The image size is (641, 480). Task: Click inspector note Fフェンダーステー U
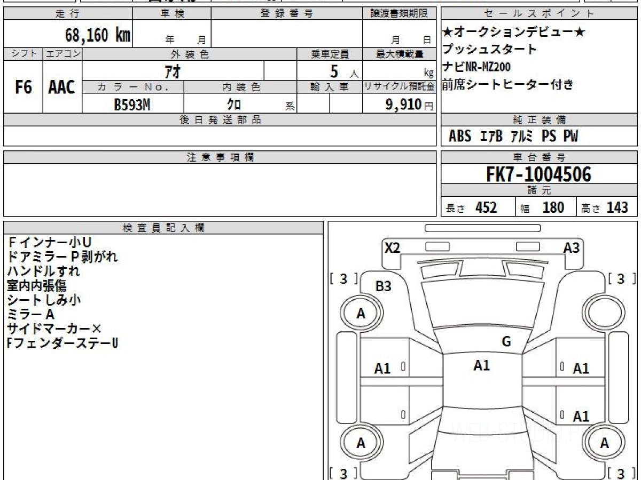pyautogui.click(x=62, y=343)
